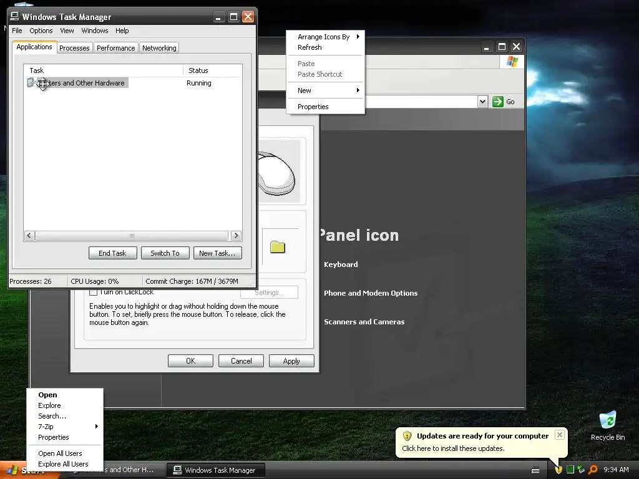Open Phone and Modem Options link
The height and width of the screenshot is (479, 639).
[x=371, y=293]
